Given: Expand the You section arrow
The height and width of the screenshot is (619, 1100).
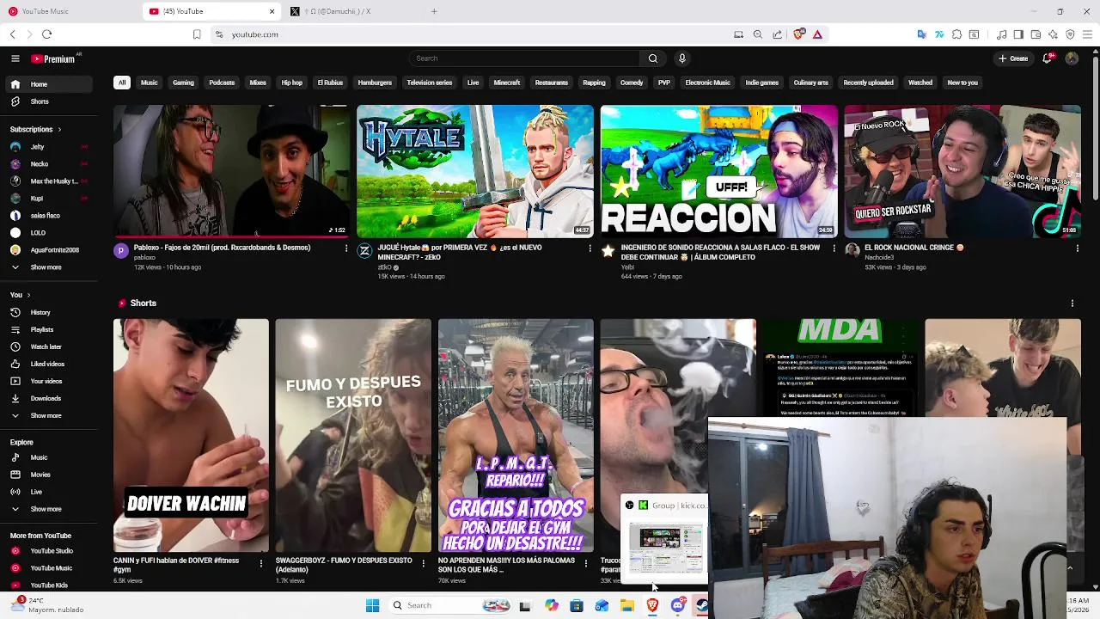Looking at the screenshot, I should [28, 295].
